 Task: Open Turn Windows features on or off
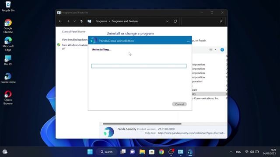75,47
